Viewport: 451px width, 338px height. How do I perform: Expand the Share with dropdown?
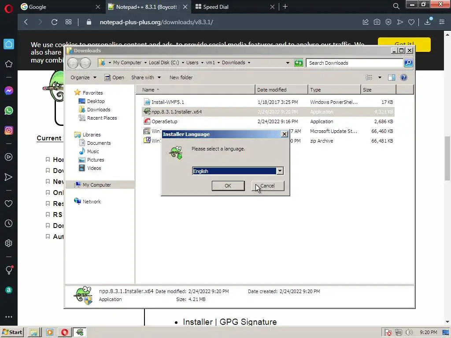tap(159, 77)
